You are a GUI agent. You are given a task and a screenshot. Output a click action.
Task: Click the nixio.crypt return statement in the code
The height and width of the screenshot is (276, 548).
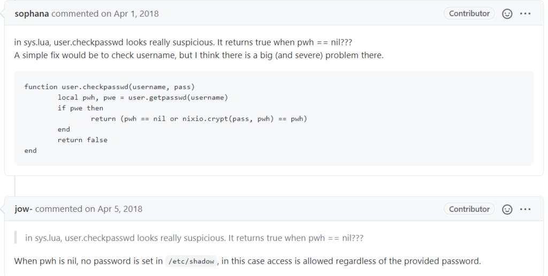[199, 119]
